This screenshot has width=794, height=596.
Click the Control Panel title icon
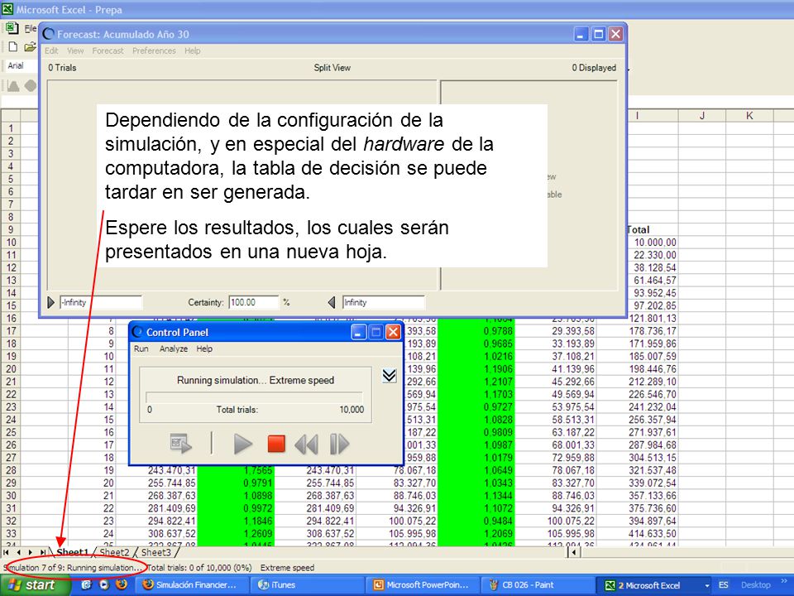(138, 333)
